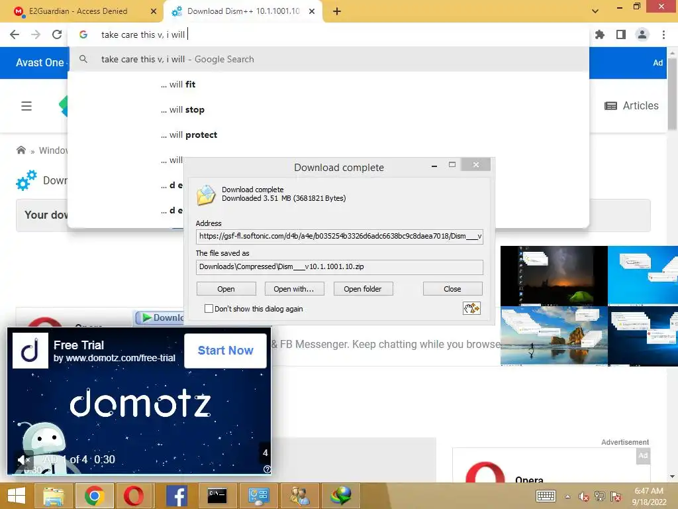This screenshot has width=678, height=509.
Task: Open the touch keyboard tray icon
Action: point(546,496)
